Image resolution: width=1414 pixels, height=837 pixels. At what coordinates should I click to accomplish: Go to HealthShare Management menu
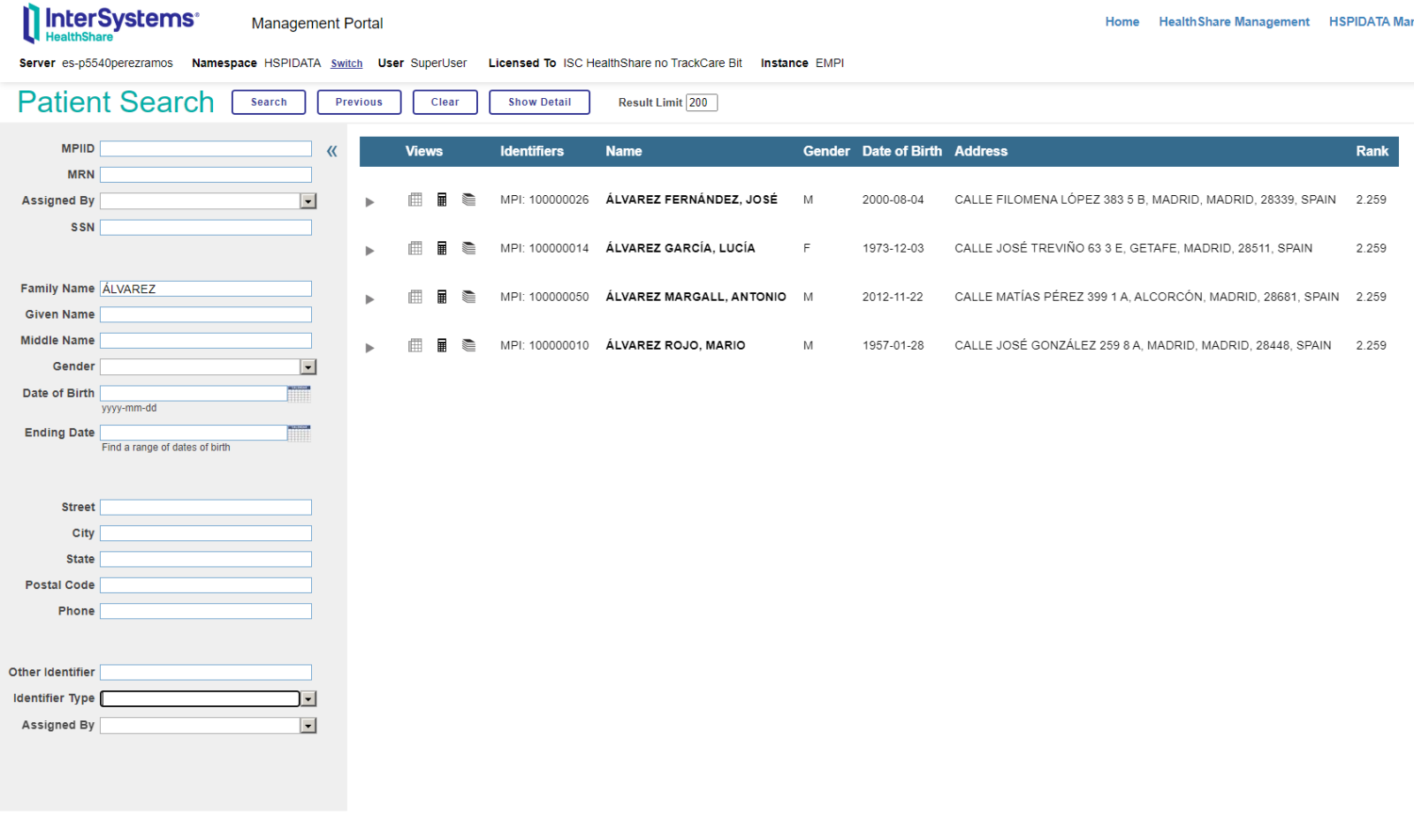pos(1234,22)
